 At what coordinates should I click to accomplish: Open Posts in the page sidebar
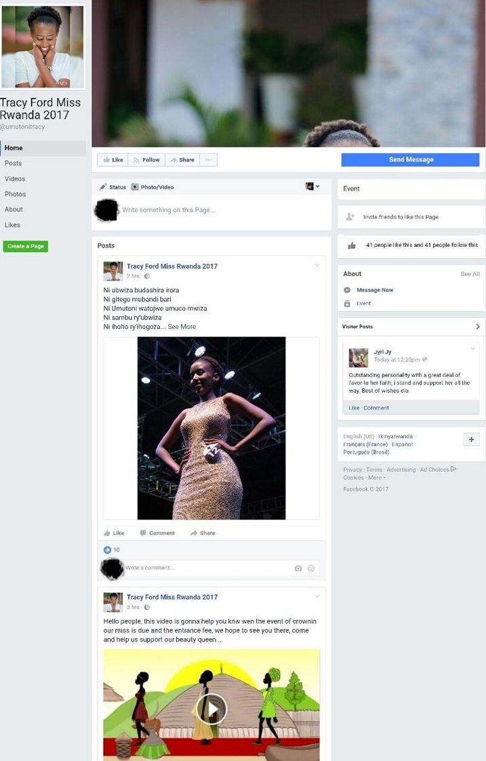tap(13, 163)
